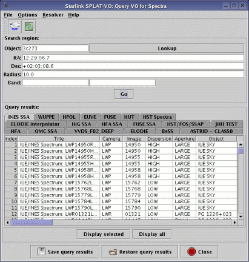Open the HFA tab

[x=16, y=131]
